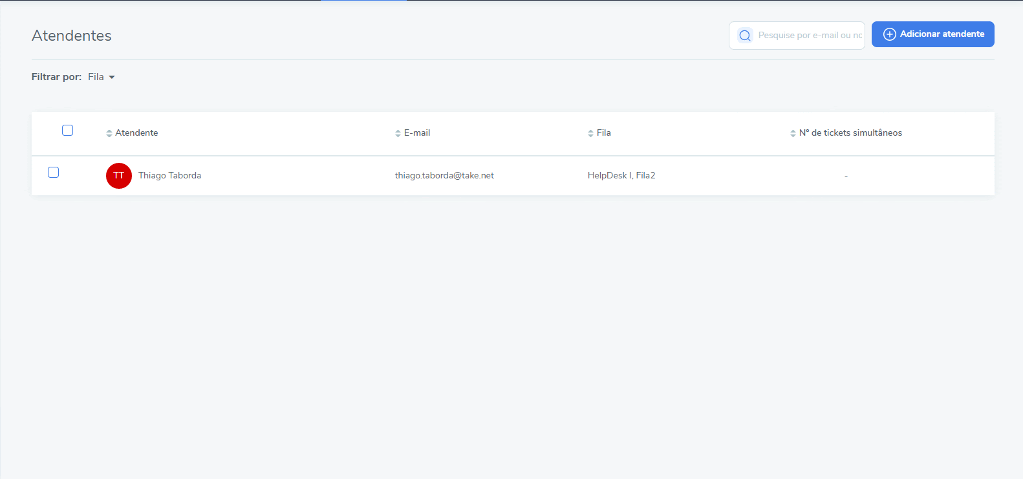The image size is (1023, 479).
Task: Click the sort arrows beside Fila column
Action: [590, 133]
